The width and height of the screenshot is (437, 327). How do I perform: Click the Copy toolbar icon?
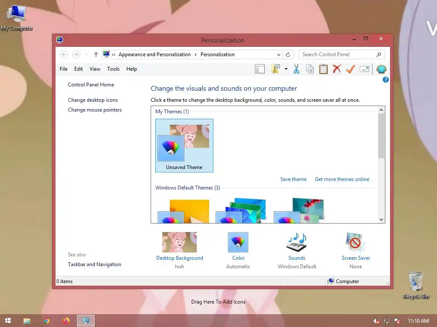310,69
